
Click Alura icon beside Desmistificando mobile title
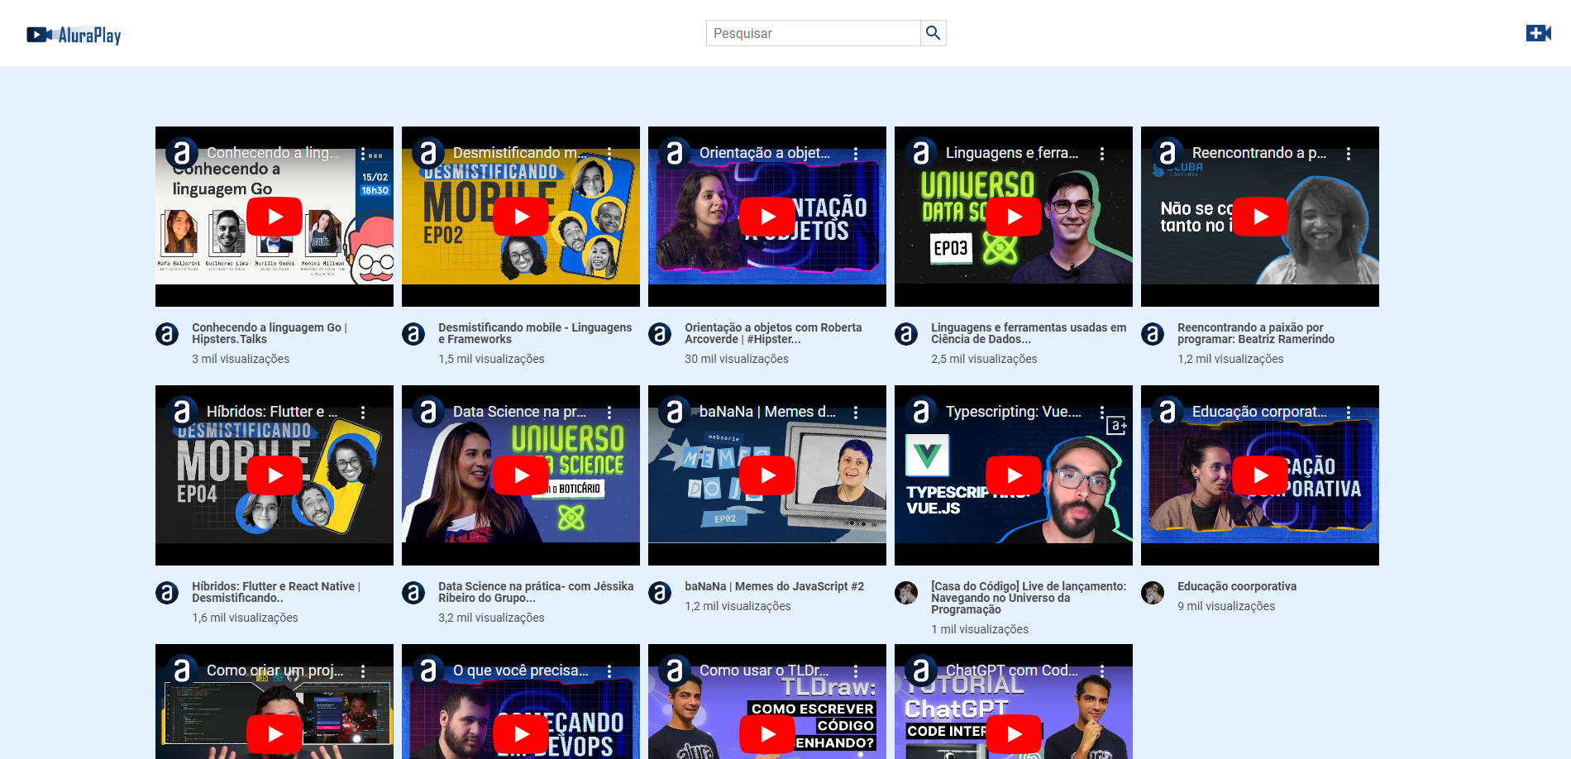[413, 334]
